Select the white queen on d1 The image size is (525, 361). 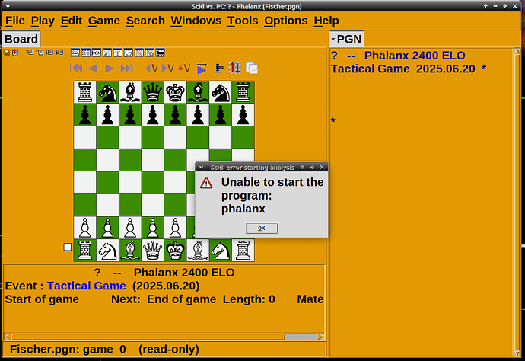[x=153, y=251]
